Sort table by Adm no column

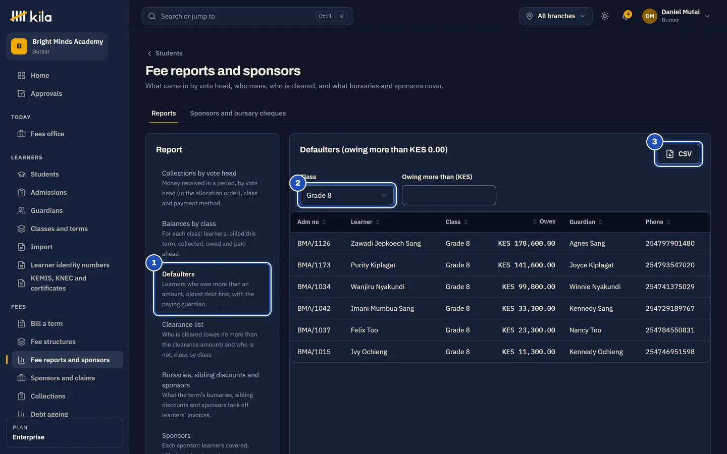312,222
